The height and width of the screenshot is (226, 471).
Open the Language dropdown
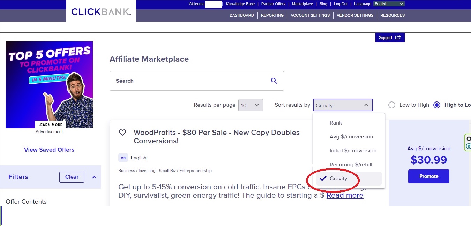coord(389,4)
